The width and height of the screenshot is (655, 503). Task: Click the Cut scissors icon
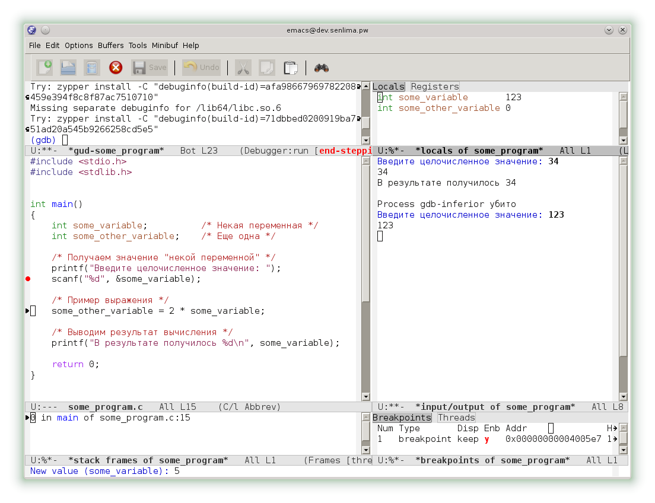(x=243, y=68)
